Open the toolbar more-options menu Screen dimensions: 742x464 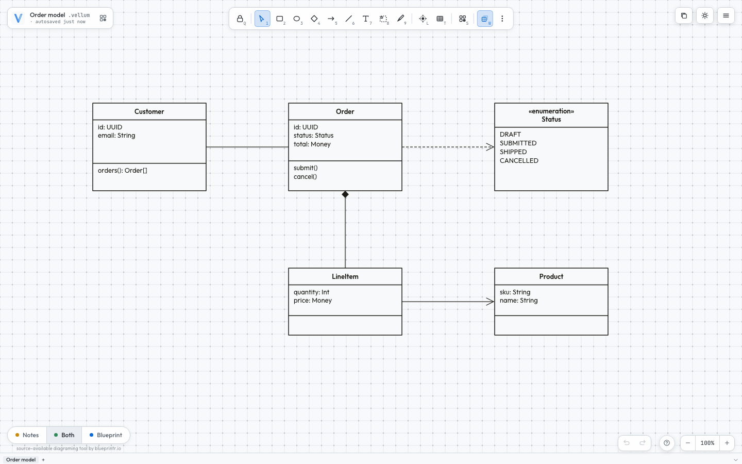[502, 19]
